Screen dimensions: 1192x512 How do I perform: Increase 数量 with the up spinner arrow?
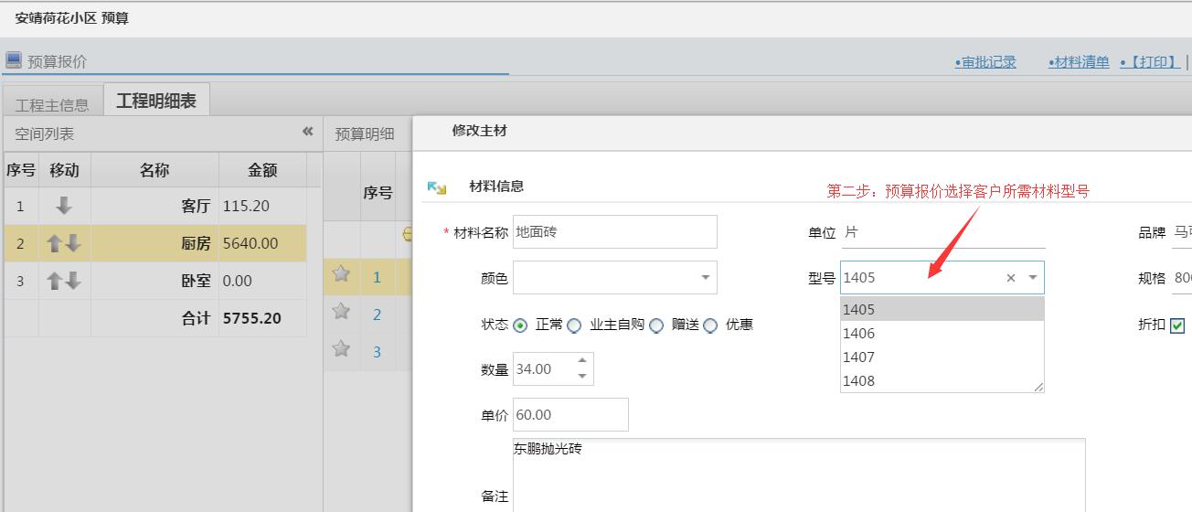point(582,362)
